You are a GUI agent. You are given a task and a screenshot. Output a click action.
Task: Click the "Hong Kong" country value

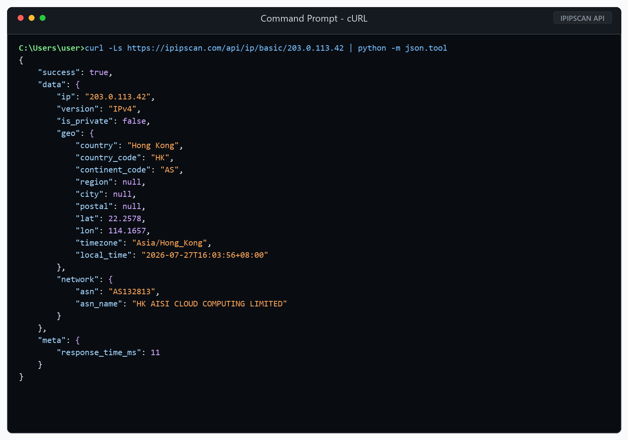click(153, 145)
